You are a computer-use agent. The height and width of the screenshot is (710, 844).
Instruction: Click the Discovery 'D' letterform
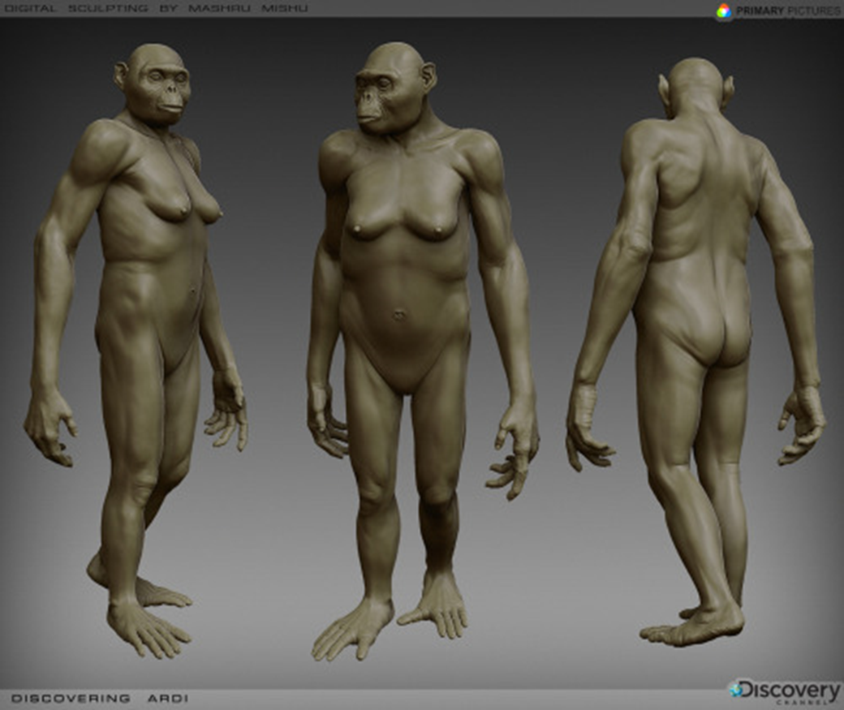[x=747, y=691]
